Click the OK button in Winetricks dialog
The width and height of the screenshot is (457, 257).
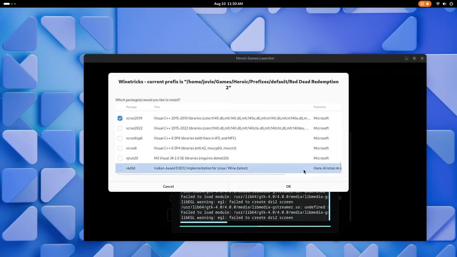[x=288, y=186]
